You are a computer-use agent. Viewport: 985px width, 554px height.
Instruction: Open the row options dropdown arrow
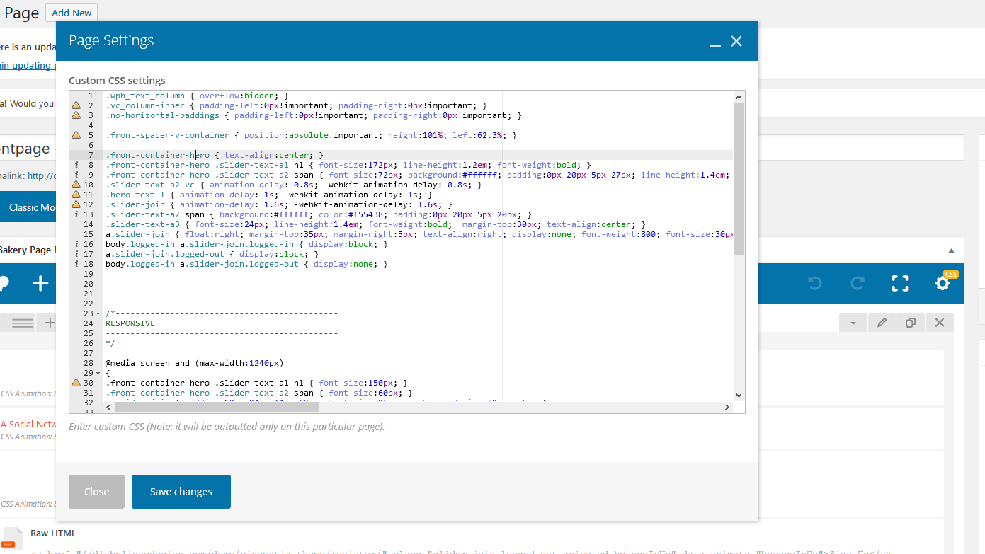853,323
